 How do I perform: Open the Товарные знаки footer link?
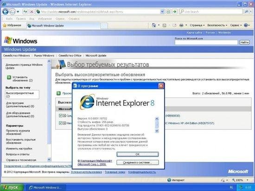coord(115,172)
